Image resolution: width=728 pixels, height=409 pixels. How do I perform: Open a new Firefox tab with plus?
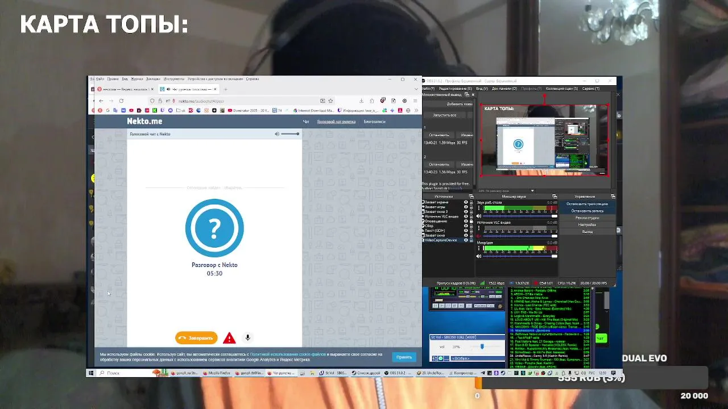[x=225, y=89]
